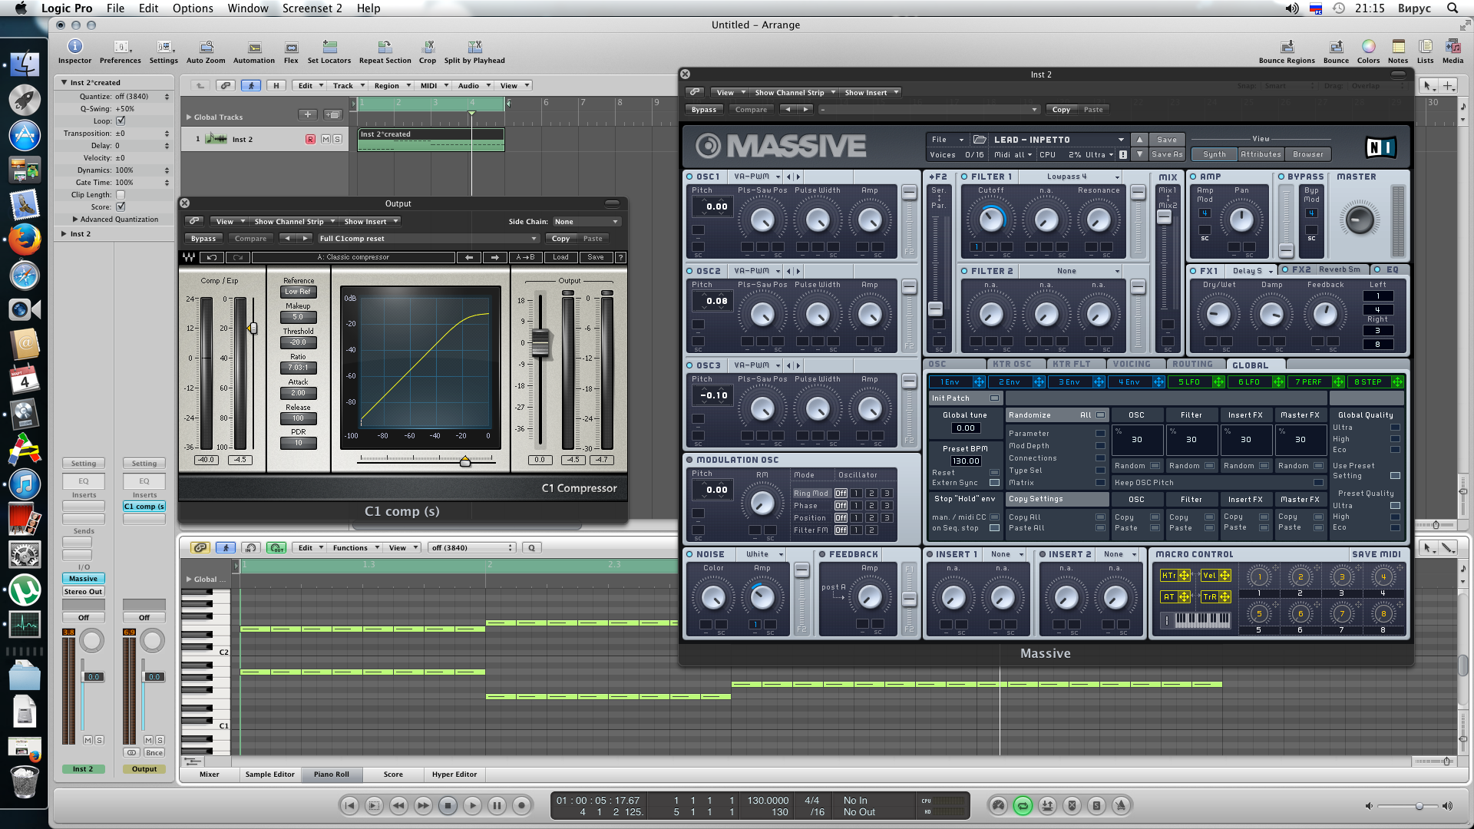Click the Save As button in Massive
This screenshot has height=829, width=1474.
[1167, 155]
